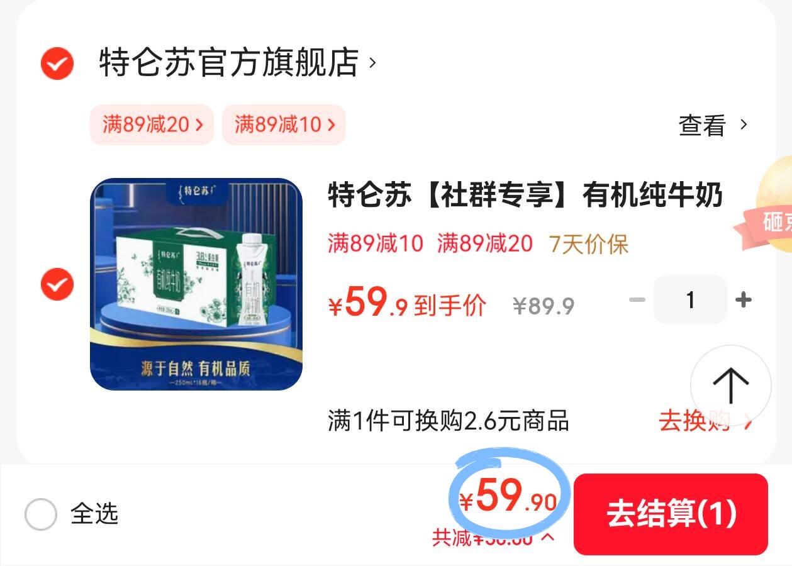
Task: Toggle the 特仑苏官方旗舰店 store checkbox
Action: pyautogui.click(x=57, y=63)
